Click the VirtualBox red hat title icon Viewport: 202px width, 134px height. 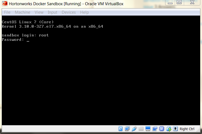pos(5,4)
